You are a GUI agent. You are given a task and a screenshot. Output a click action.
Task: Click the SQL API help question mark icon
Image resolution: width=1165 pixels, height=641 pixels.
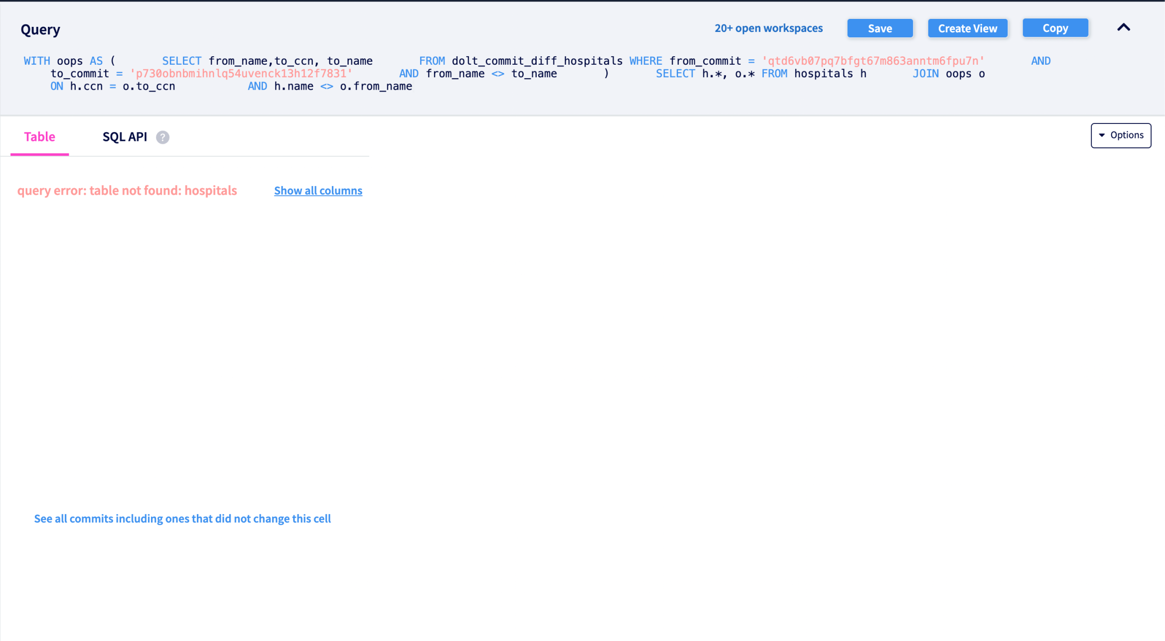click(162, 137)
